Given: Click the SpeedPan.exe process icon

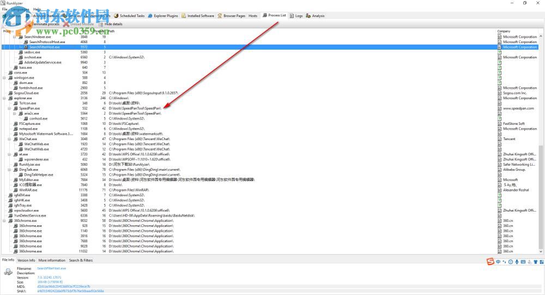Looking at the screenshot, I should click(16, 108).
